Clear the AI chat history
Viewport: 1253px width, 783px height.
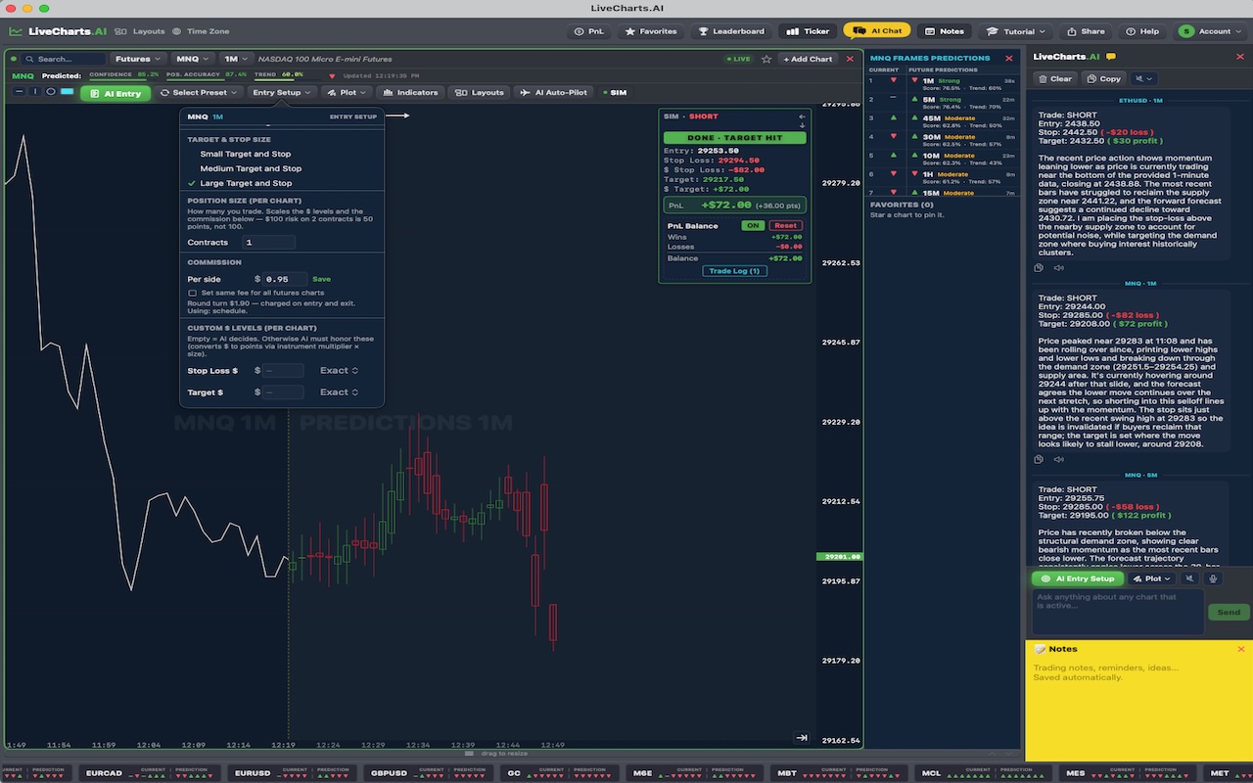coord(1054,78)
